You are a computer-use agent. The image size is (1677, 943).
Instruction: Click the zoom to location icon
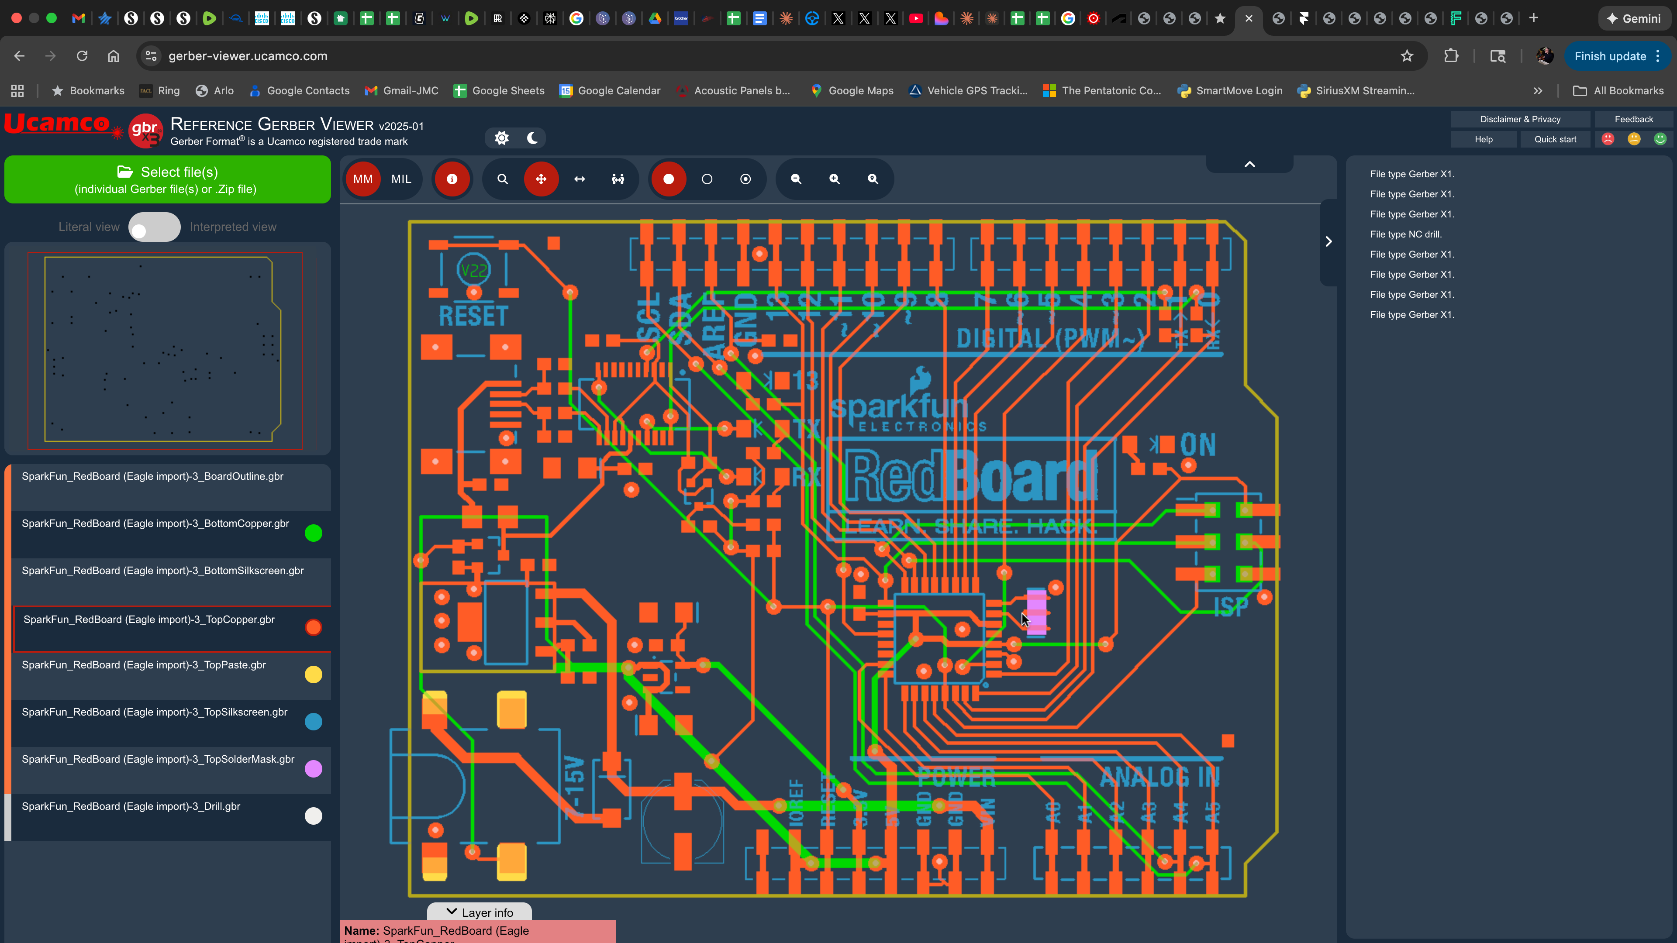point(873,179)
